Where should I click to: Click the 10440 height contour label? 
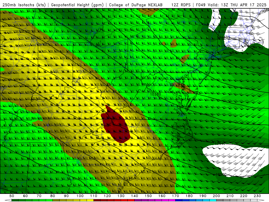click(x=220, y=143)
